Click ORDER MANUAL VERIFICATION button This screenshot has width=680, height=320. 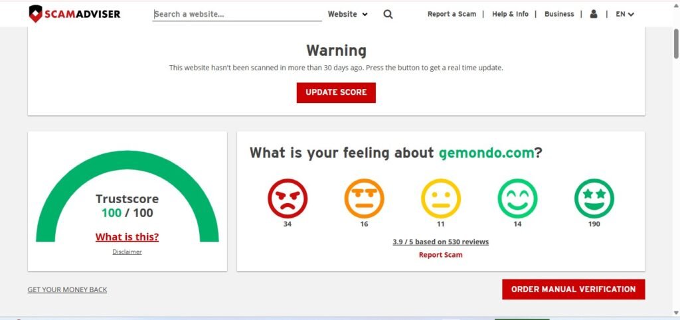click(573, 289)
